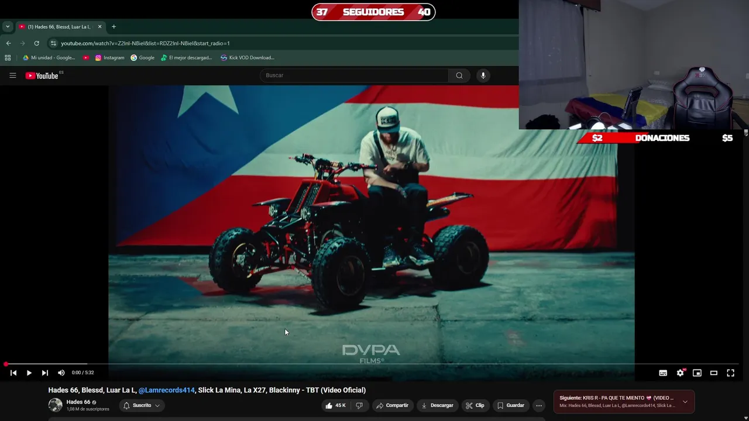This screenshot has height=421, width=749.
Task: Open a new browser tab
Action: coord(114,27)
